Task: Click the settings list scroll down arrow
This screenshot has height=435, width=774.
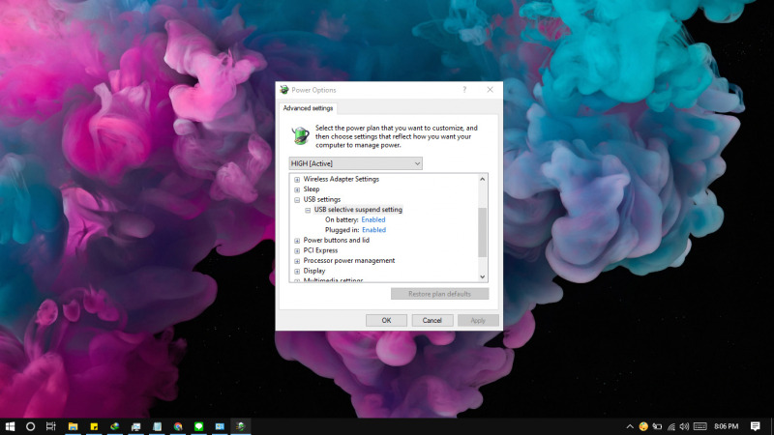Action: pos(483,276)
